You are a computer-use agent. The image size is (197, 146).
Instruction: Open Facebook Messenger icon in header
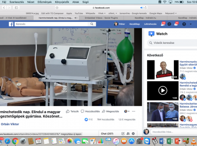pos(169,24)
